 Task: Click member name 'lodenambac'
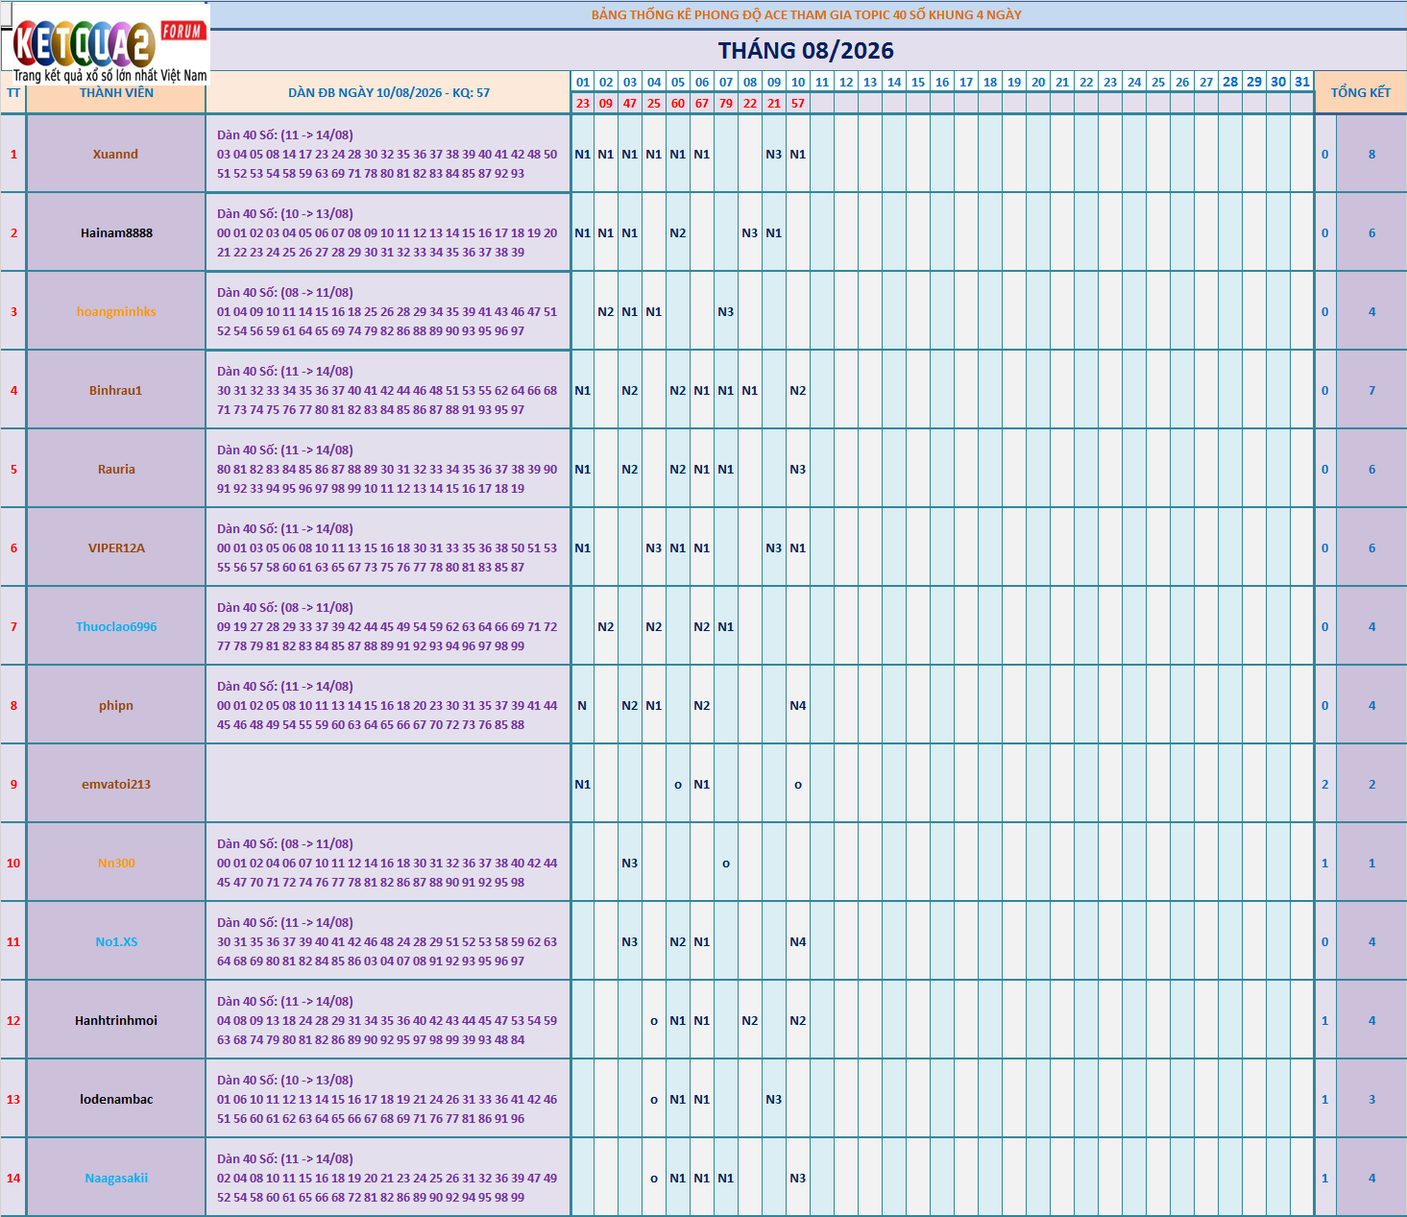coord(116,1100)
